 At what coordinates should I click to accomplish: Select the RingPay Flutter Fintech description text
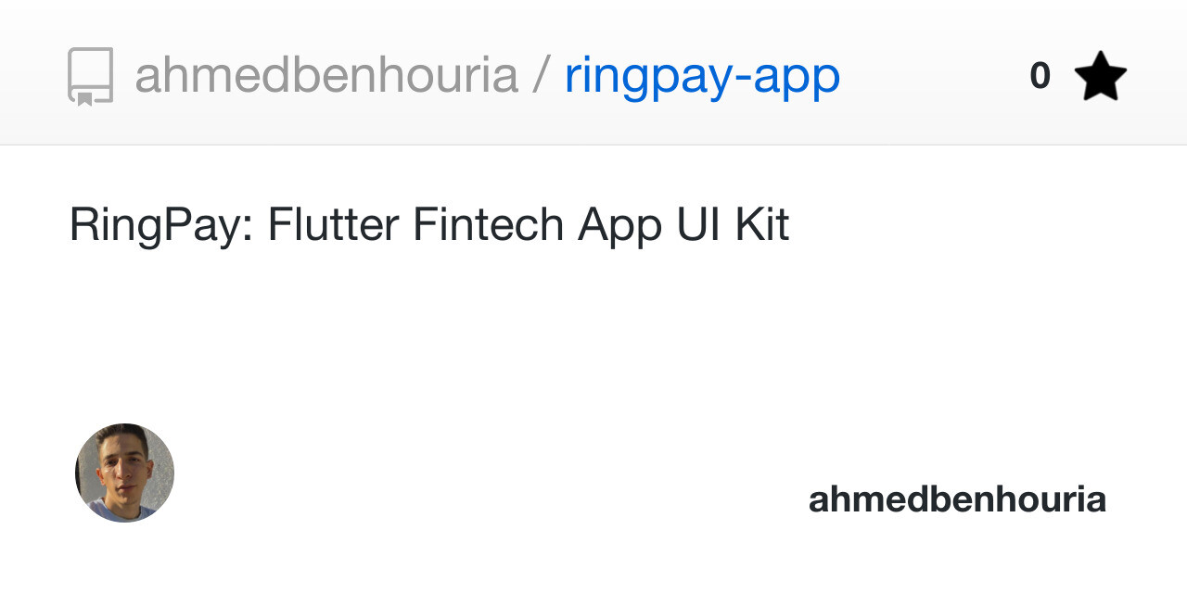(428, 222)
